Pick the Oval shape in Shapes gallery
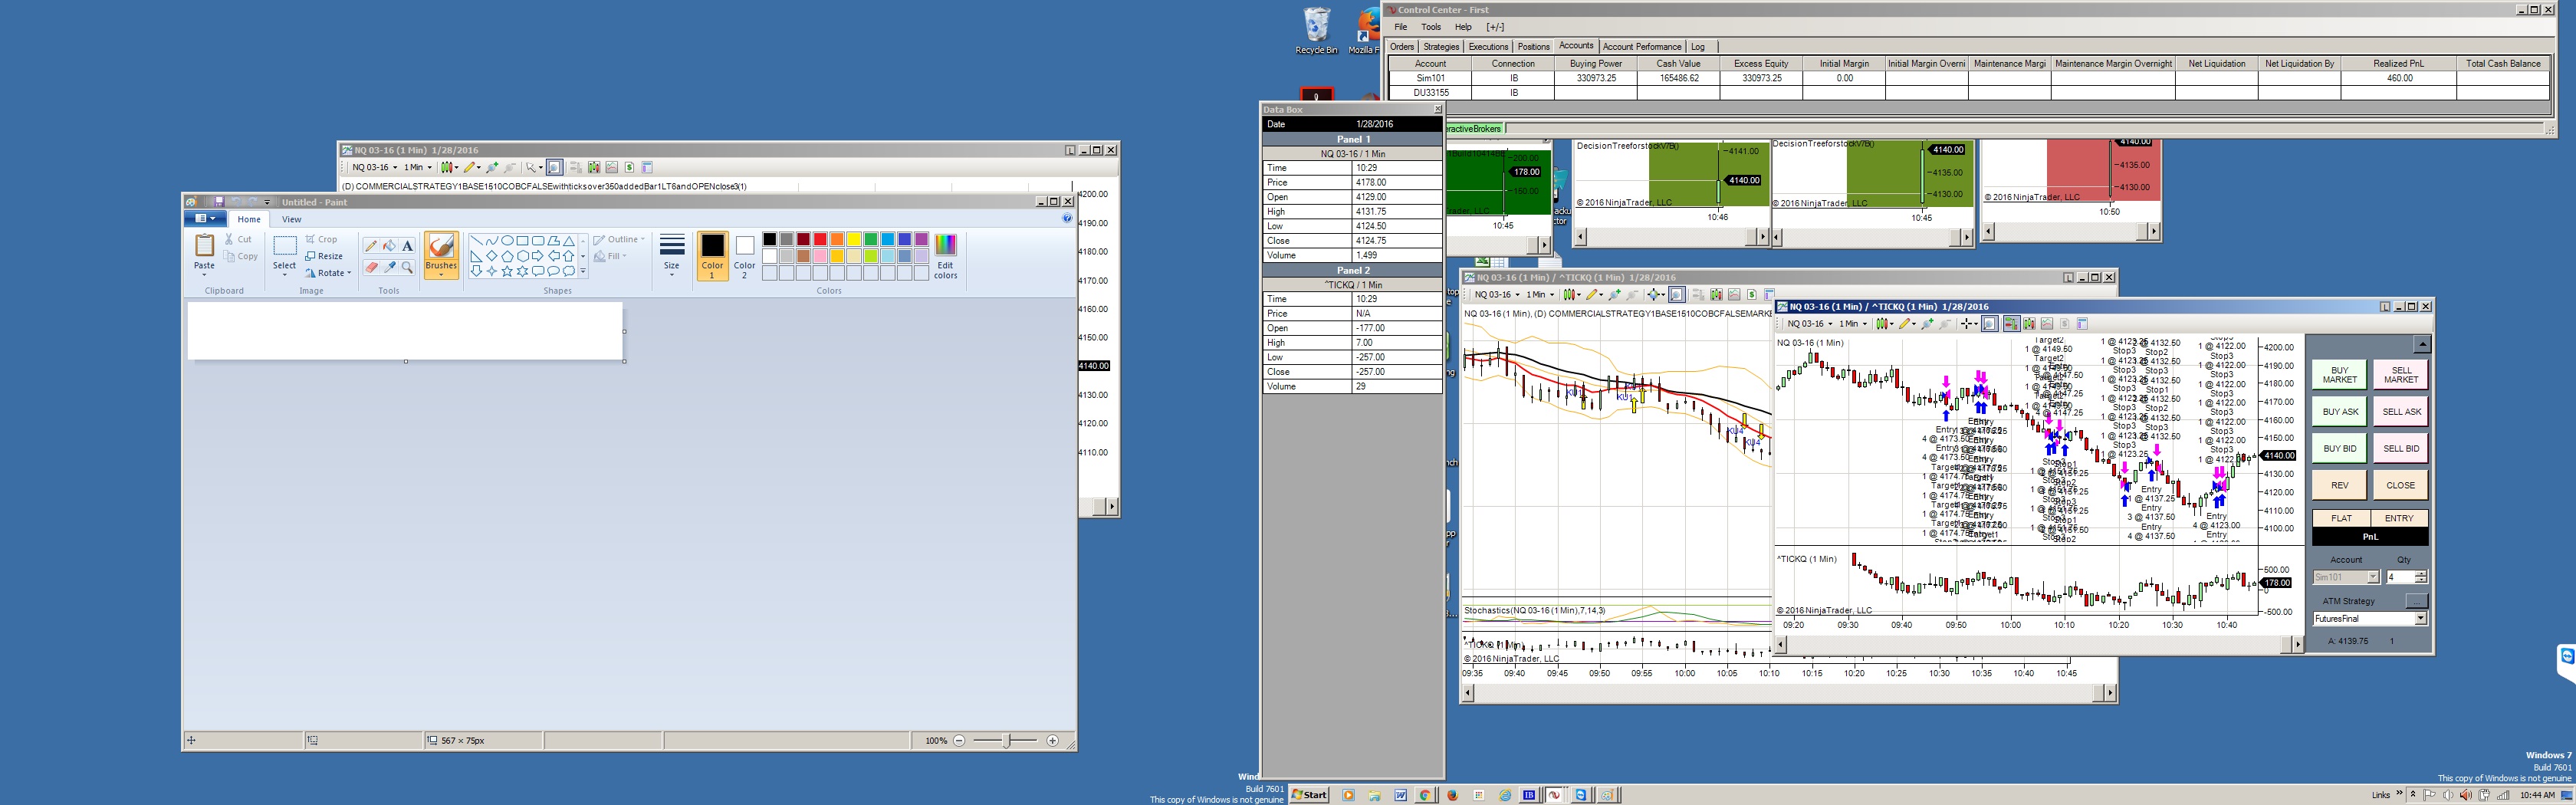Screen dimensions: 2576x805 507,241
